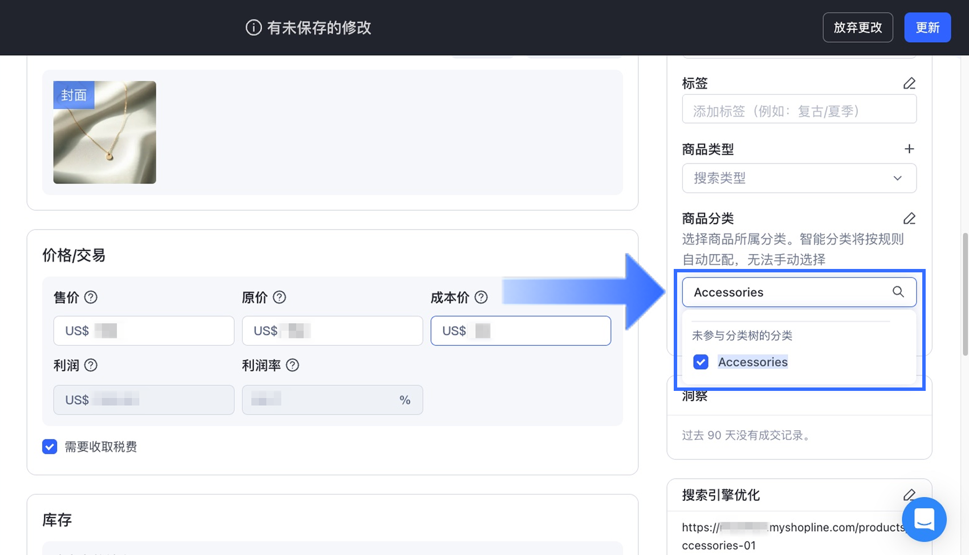Disable the 需要收取税费 checkbox
The height and width of the screenshot is (555, 969).
point(50,447)
